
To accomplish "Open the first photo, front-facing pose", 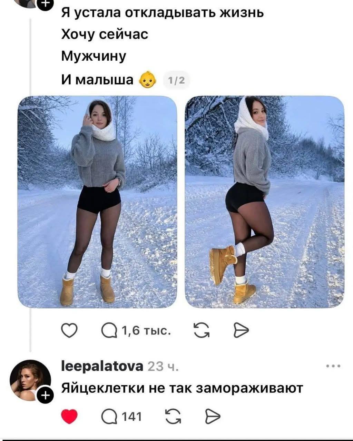I will tap(97, 202).
